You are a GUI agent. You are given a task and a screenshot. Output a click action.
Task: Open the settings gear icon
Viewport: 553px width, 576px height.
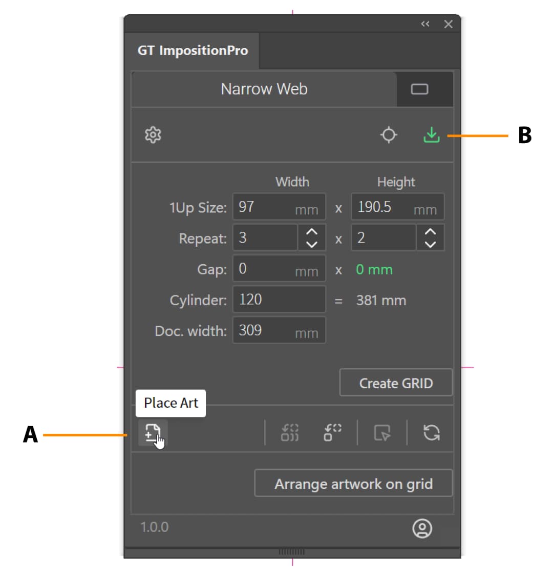[153, 135]
